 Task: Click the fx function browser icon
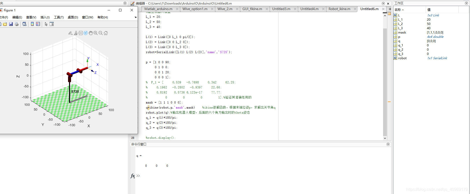point(133,176)
